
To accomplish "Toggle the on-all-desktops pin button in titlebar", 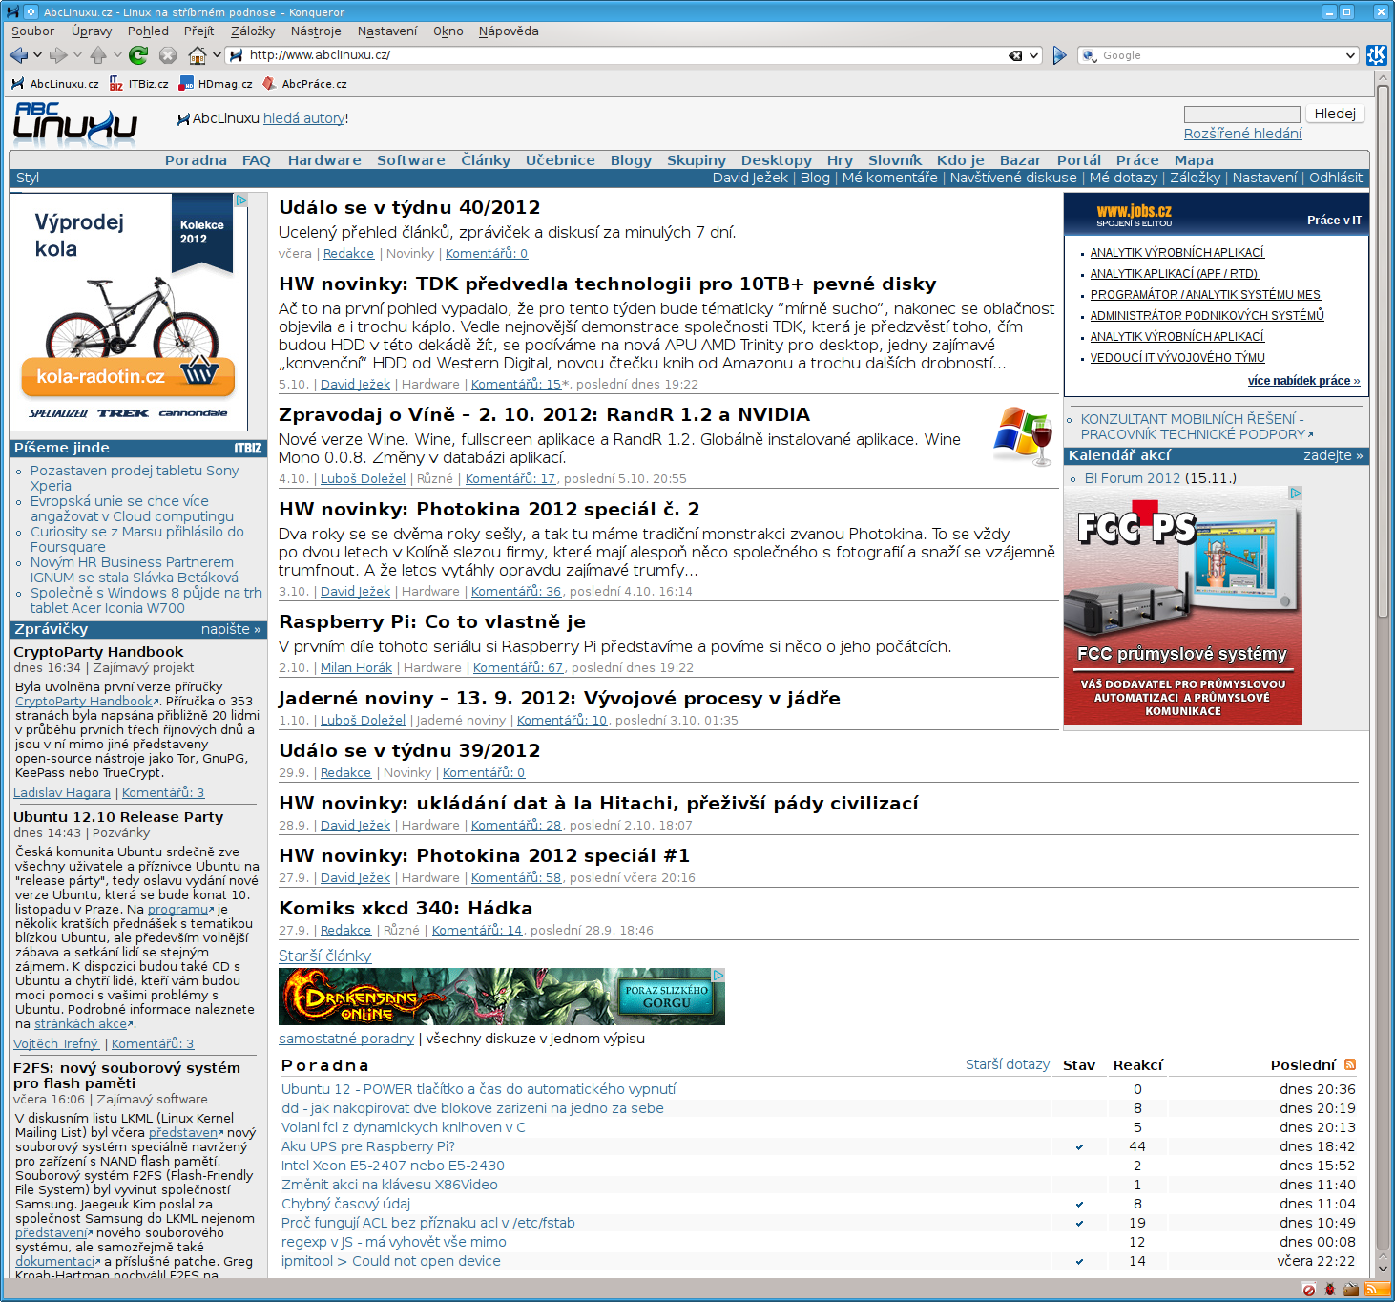I will (x=31, y=11).
